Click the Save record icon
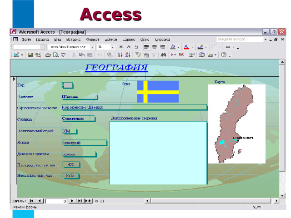291x218 pixels. tap(30, 55)
